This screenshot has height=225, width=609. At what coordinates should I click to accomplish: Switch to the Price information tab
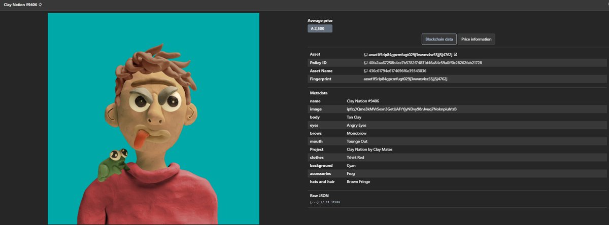(x=476, y=39)
